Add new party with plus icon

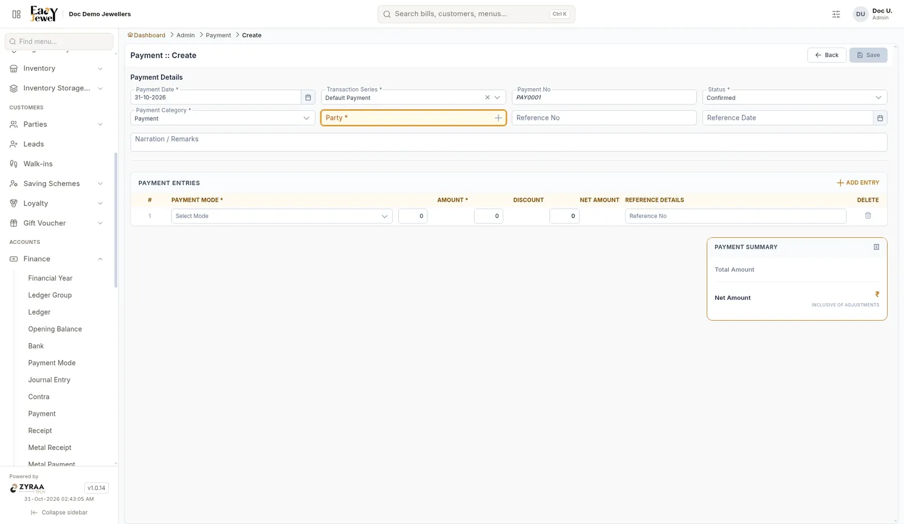(498, 118)
